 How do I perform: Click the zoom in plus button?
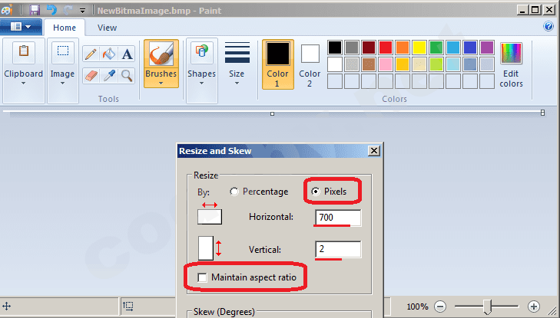[x=534, y=307]
